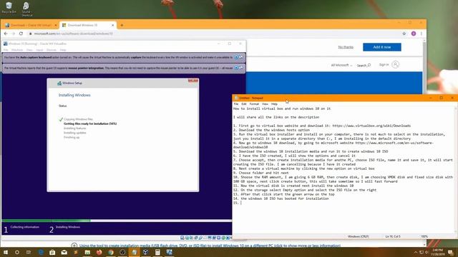Open the Mail app on taskbar
Screen dimensions: 458x257
(64, 252)
